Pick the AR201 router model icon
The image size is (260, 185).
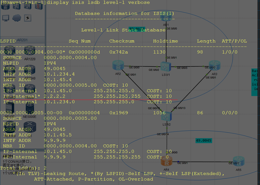[x=10, y=51]
